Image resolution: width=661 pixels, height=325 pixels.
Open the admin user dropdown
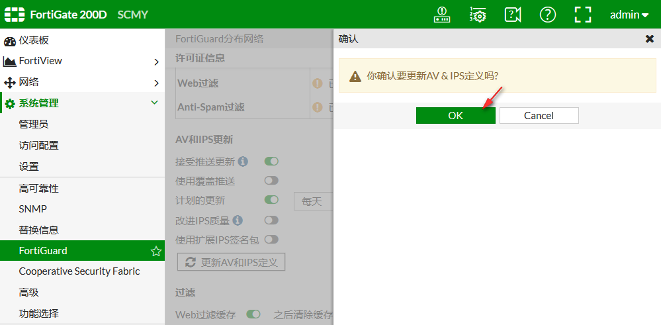[x=629, y=15]
